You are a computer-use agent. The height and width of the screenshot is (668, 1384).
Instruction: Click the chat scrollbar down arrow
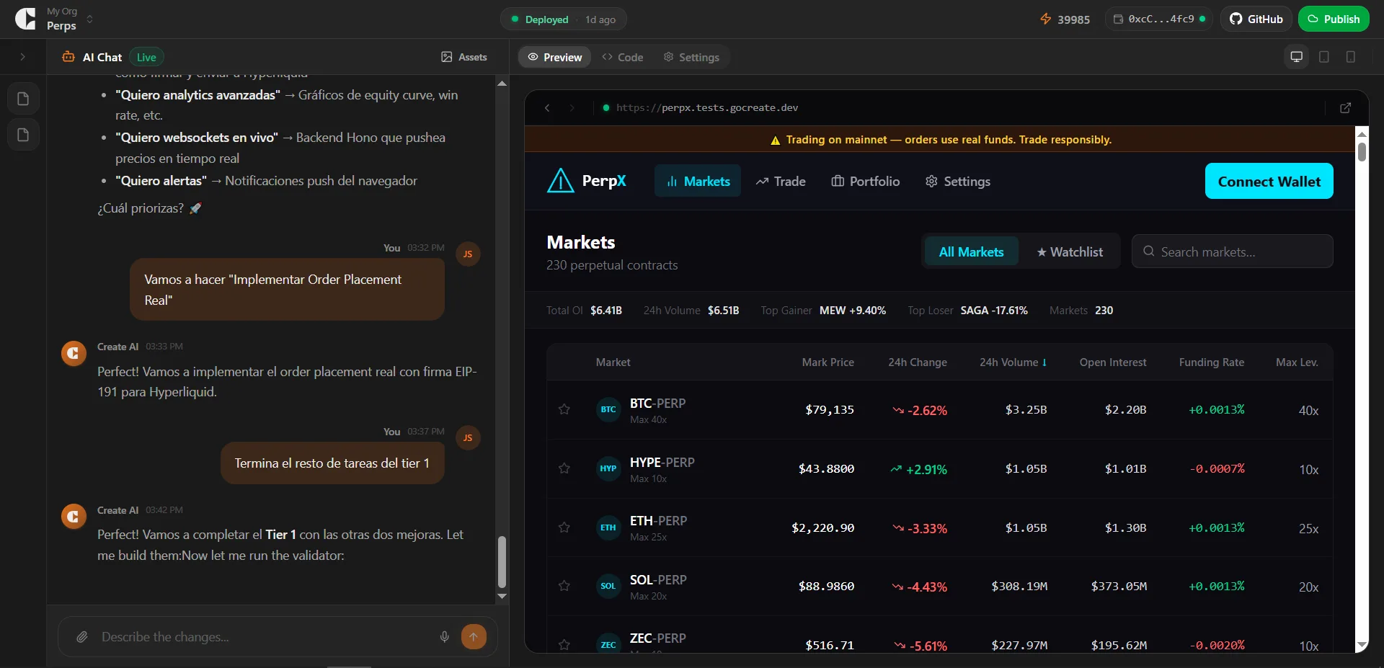502,597
